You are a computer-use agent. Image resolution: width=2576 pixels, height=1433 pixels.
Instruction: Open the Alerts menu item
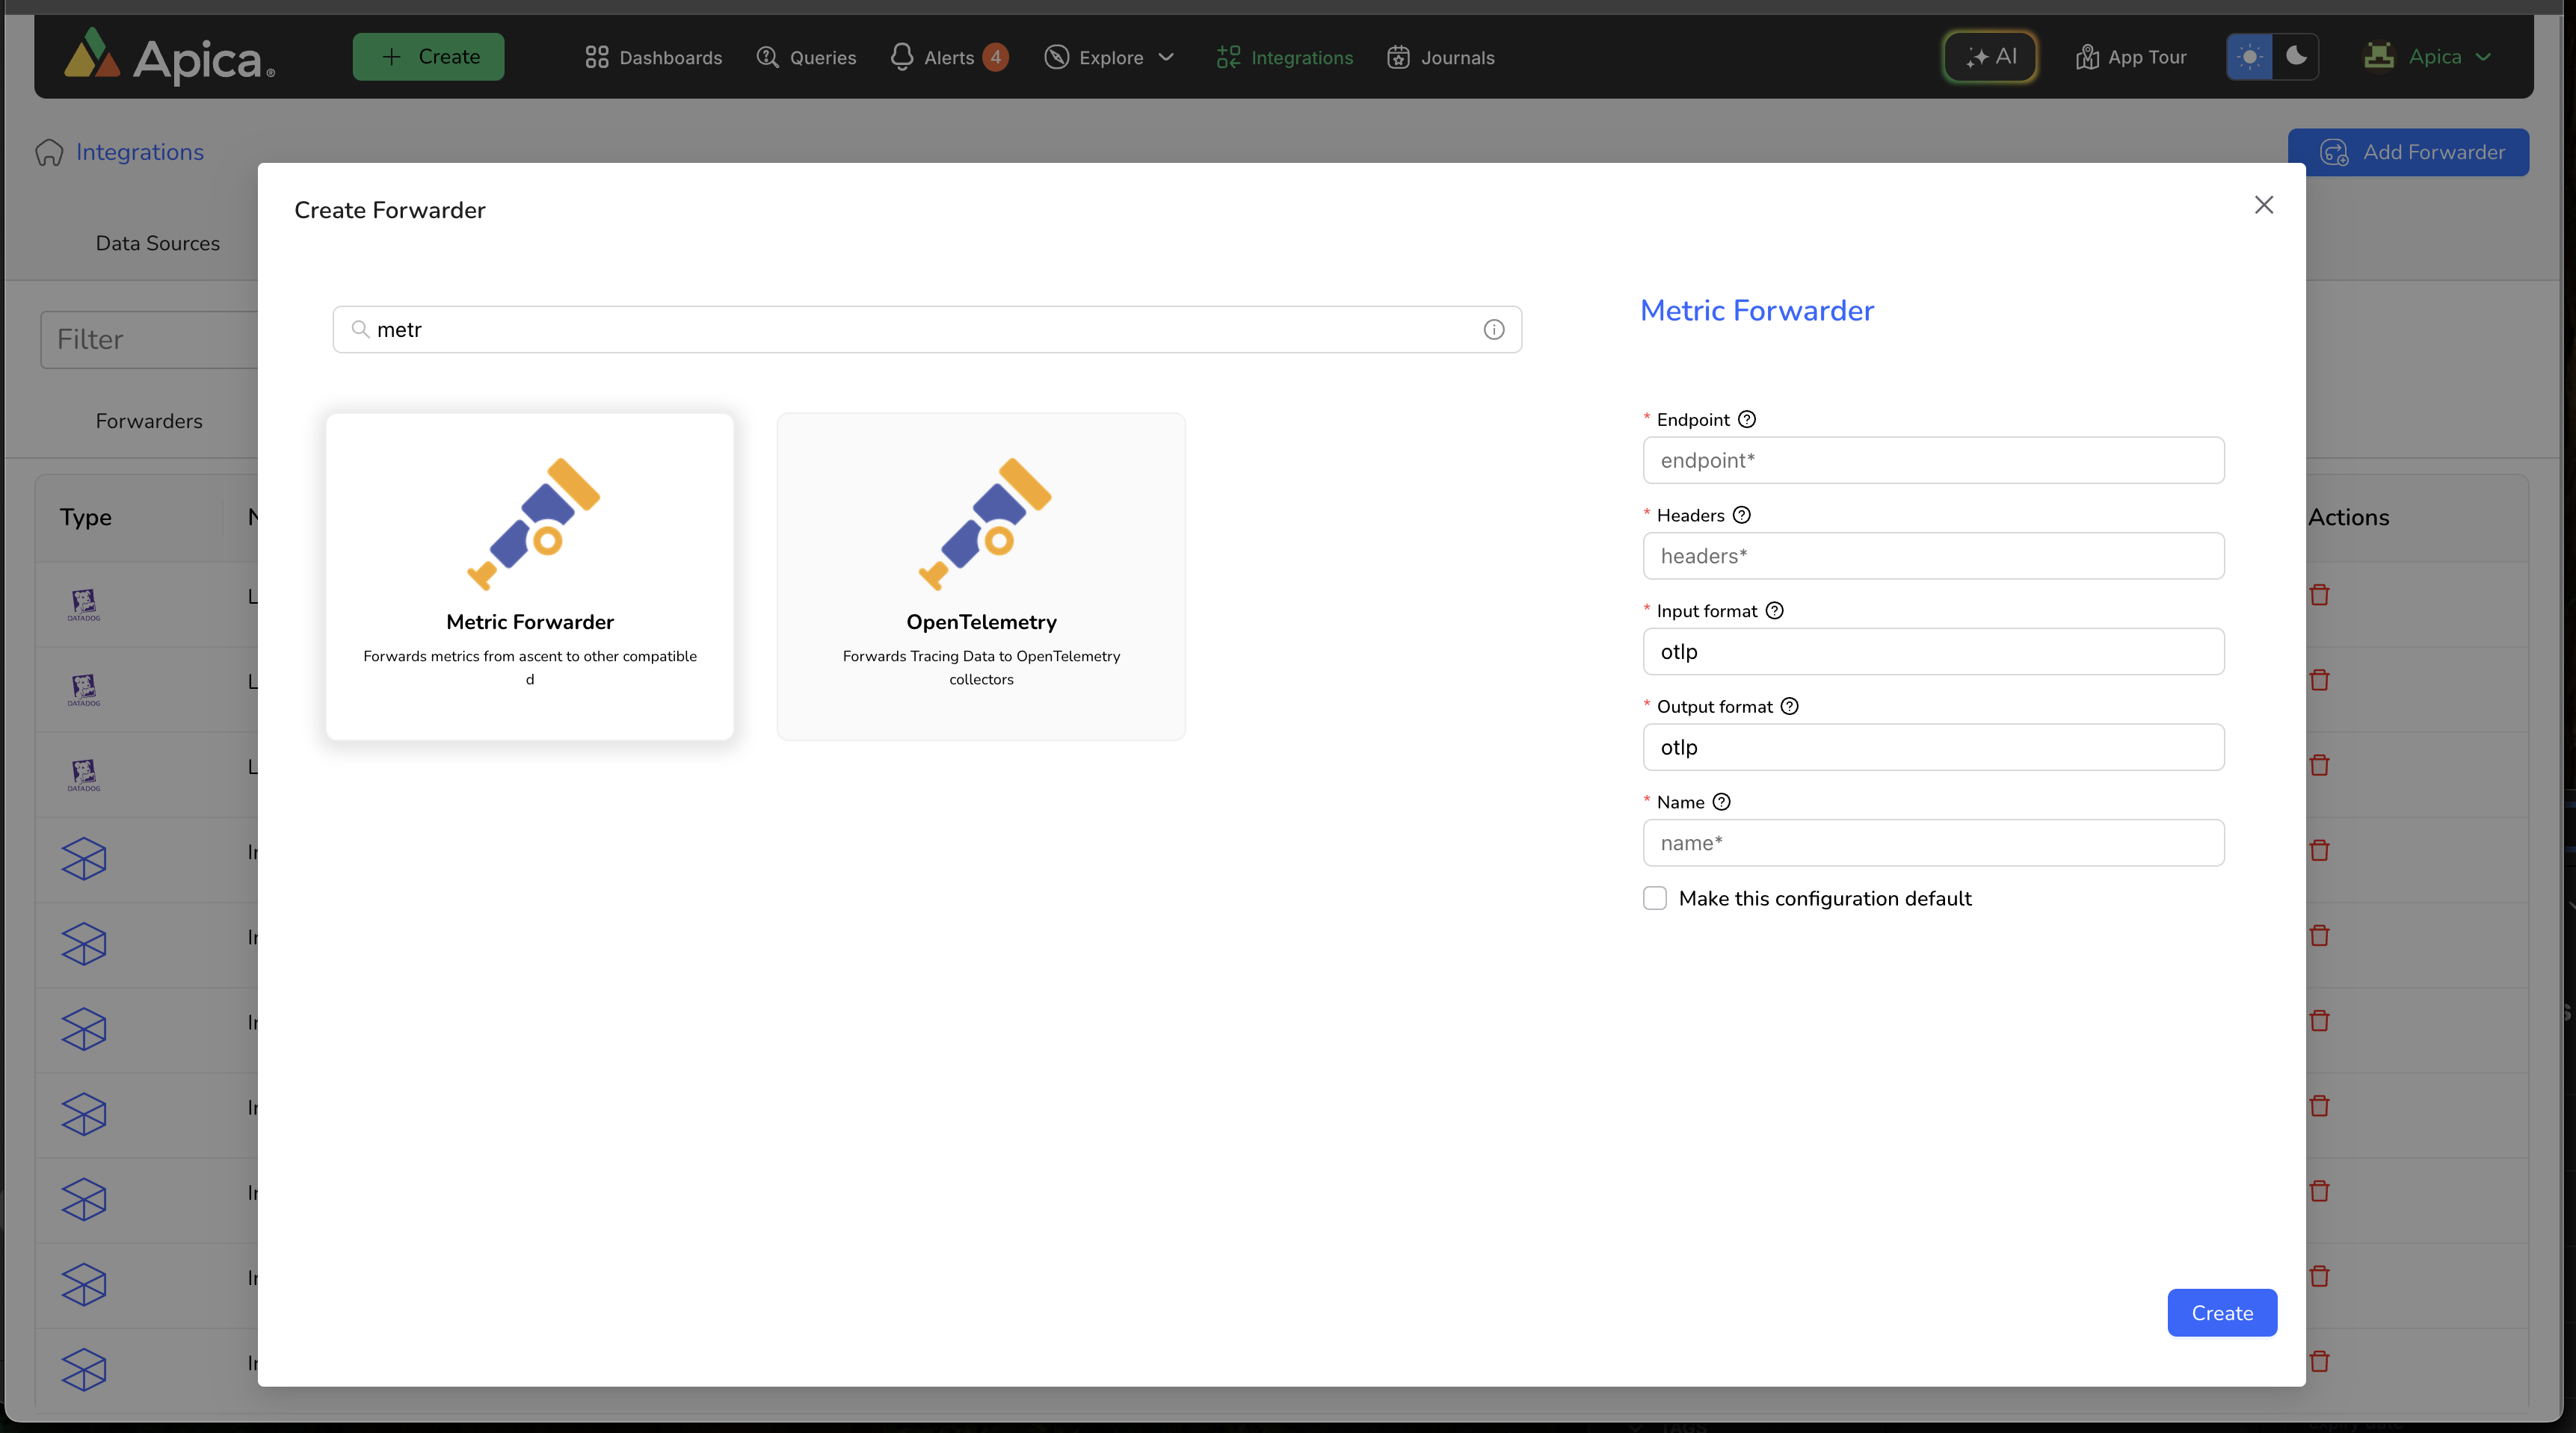coord(947,58)
